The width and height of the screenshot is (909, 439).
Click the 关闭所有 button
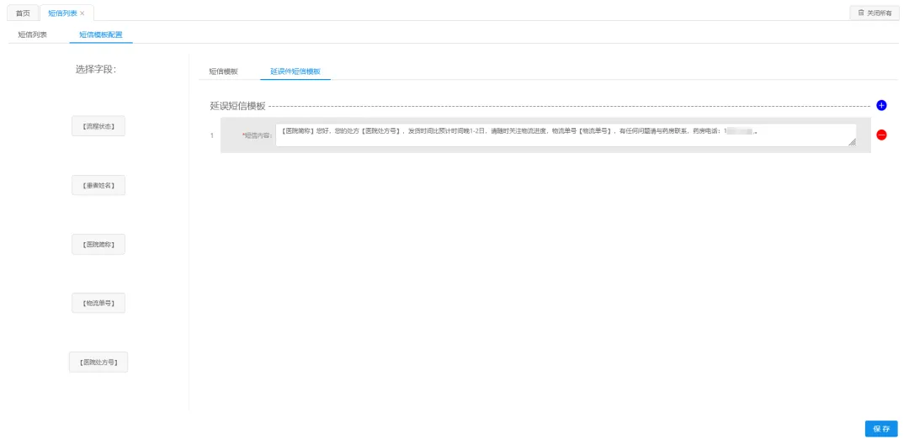(874, 13)
